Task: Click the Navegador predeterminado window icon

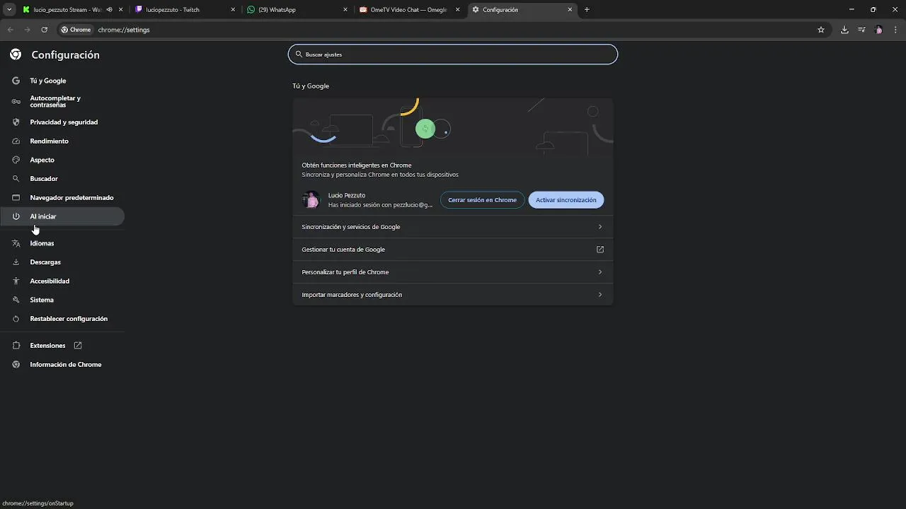Action: click(x=16, y=198)
